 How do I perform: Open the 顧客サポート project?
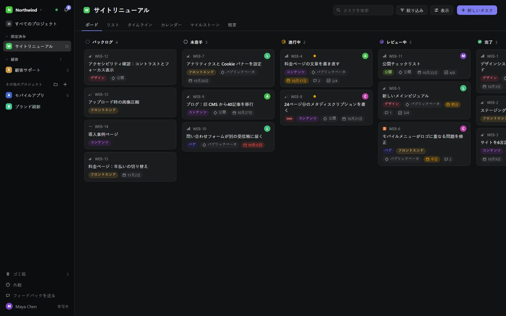[37, 70]
